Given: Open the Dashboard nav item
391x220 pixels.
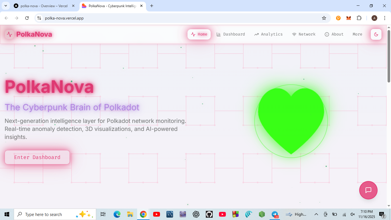Looking at the screenshot, I should click(231, 34).
